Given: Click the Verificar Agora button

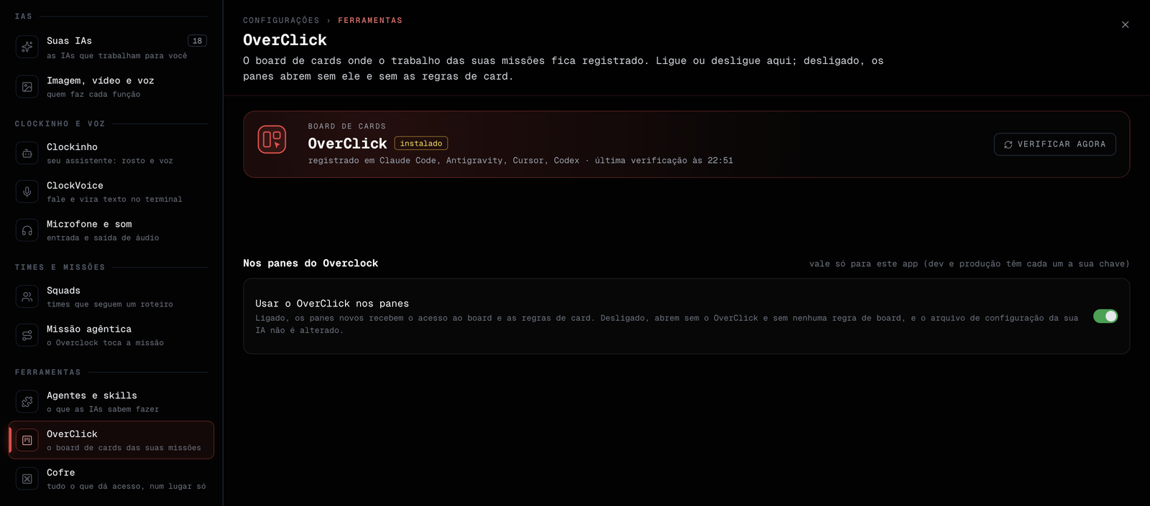Looking at the screenshot, I should (1054, 144).
